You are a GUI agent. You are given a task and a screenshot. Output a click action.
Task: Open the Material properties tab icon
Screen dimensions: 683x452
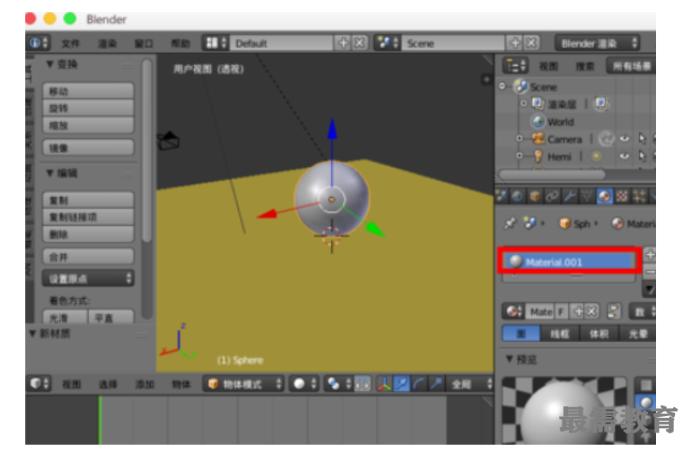point(605,195)
